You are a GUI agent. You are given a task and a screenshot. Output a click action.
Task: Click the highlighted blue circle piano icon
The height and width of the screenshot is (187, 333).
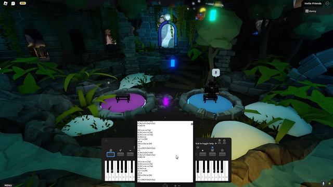(213, 148)
